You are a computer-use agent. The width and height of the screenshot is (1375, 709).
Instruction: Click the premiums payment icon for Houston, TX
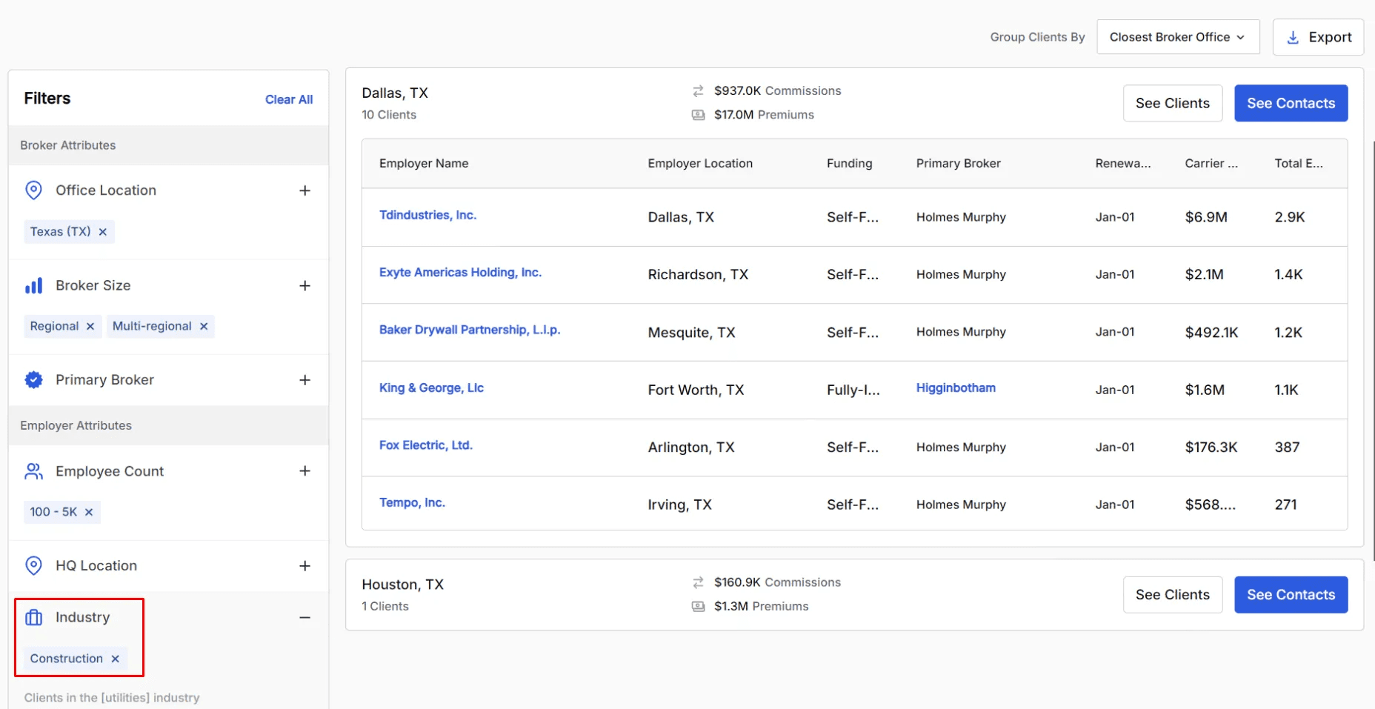[697, 606]
